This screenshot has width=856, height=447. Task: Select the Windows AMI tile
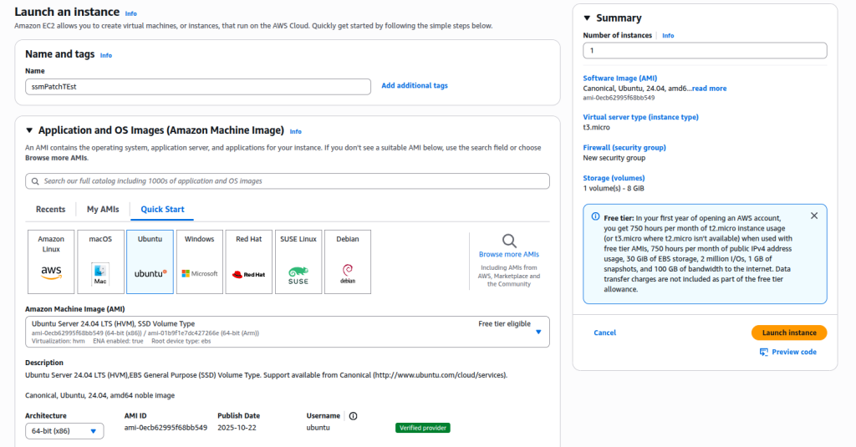199,262
